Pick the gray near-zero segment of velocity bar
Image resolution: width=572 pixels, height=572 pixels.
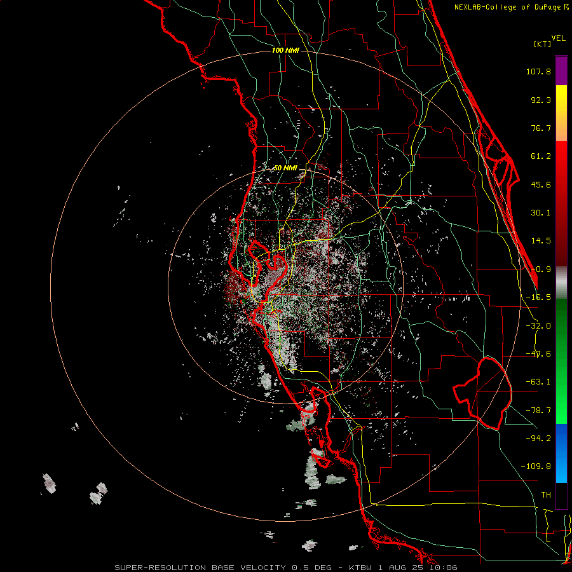561,283
